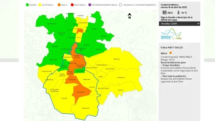
Task: Click the Índice Aire y Salud logo
Action: pos(171,34)
